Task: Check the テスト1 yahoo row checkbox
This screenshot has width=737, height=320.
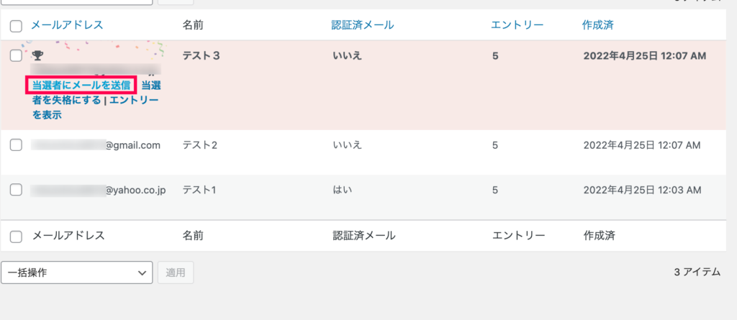Action: click(16, 190)
